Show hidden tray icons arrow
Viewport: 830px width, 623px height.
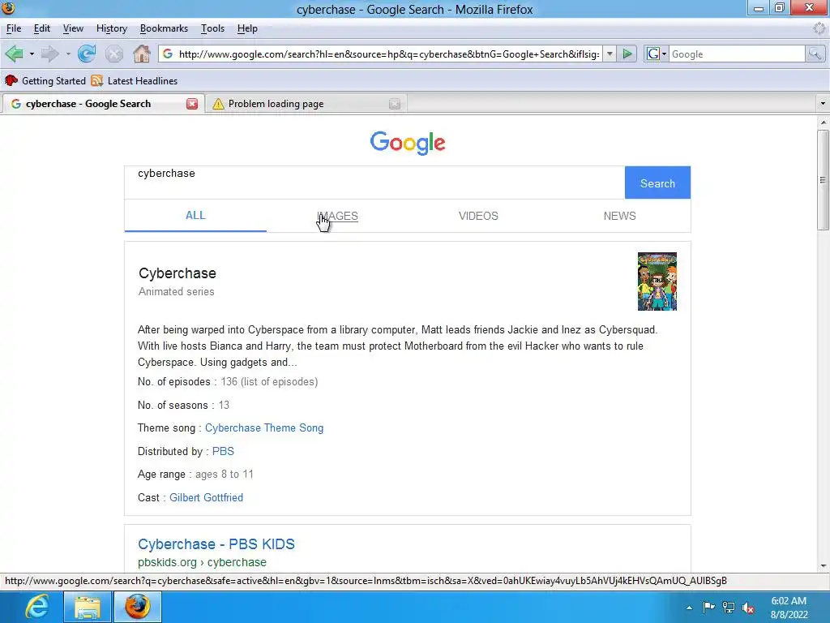click(689, 608)
